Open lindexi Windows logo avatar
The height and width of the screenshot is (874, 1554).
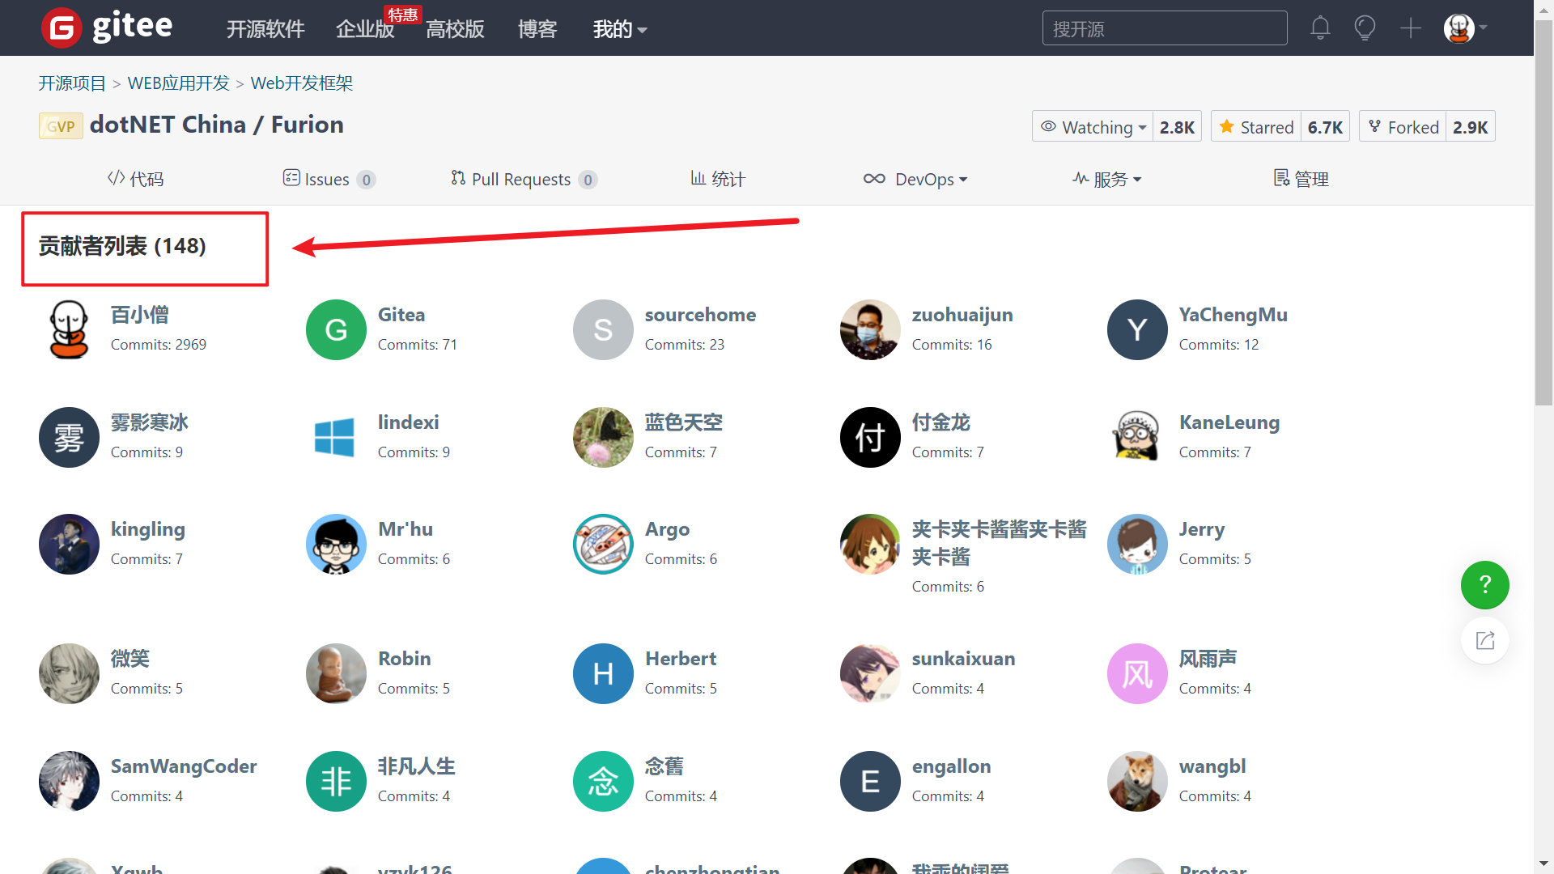[336, 437]
